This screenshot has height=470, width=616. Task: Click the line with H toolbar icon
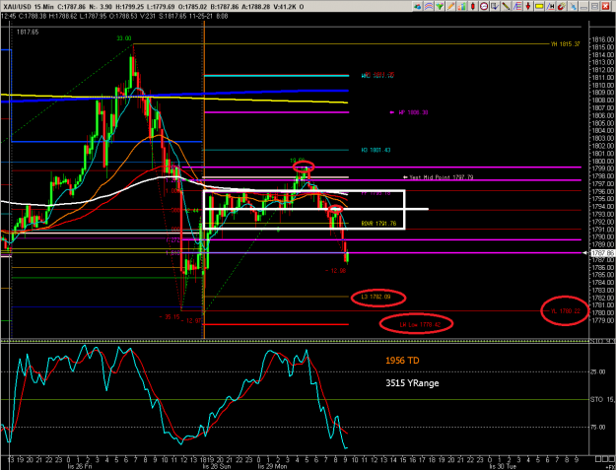pos(550,6)
